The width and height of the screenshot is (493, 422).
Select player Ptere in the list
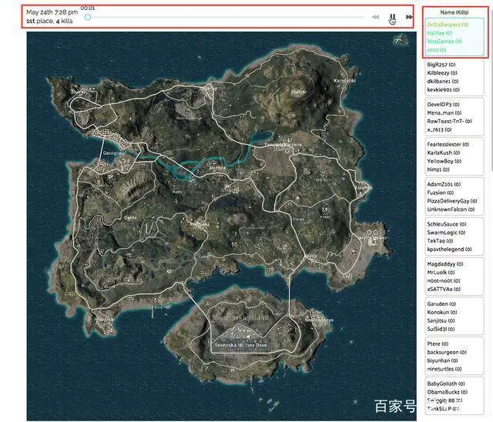tap(438, 344)
